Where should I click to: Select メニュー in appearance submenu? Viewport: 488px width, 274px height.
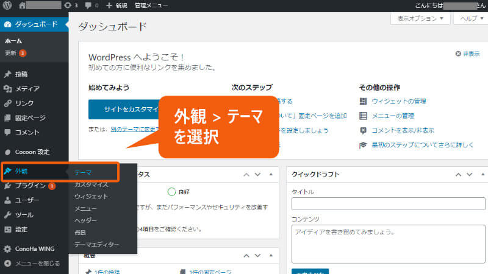(x=85, y=209)
